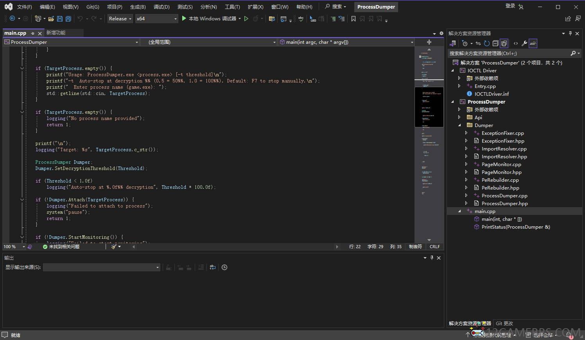Image resolution: width=585 pixels, height=340 pixels.
Task: Toggle the preview selected items button
Action: (533, 43)
